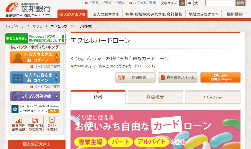The width and height of the screenshot is (251, 149).
Task: Open サービスのご案内 under the corporate login
Action: click(x=47, y=87)
